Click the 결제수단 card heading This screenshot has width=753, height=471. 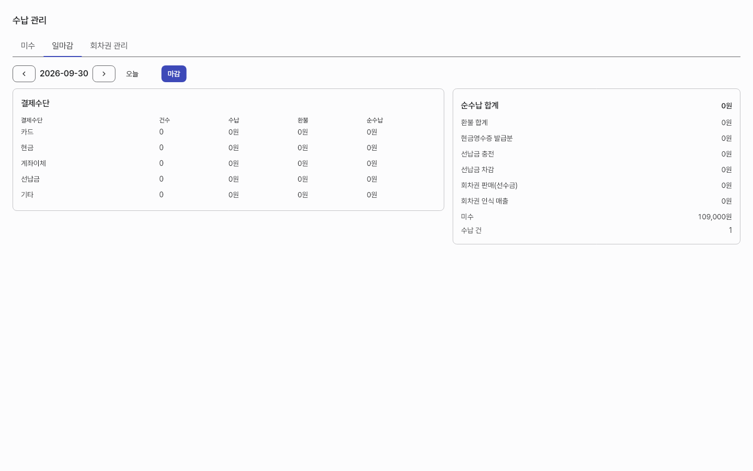35,103
